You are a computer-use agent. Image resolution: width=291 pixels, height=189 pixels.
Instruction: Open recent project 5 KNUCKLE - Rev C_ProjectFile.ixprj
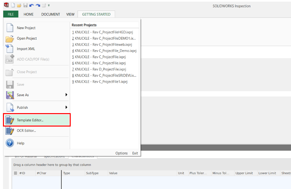[99, 57]
